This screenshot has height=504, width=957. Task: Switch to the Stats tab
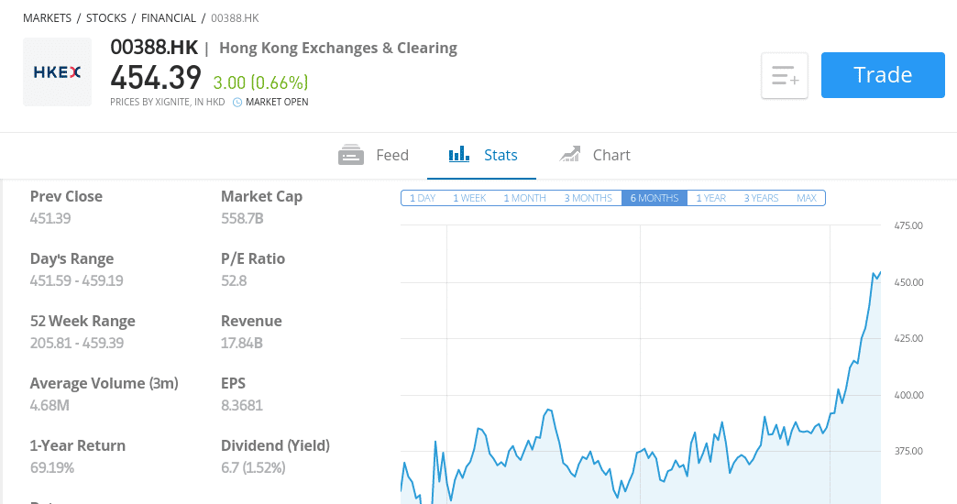tap(481, 155)
